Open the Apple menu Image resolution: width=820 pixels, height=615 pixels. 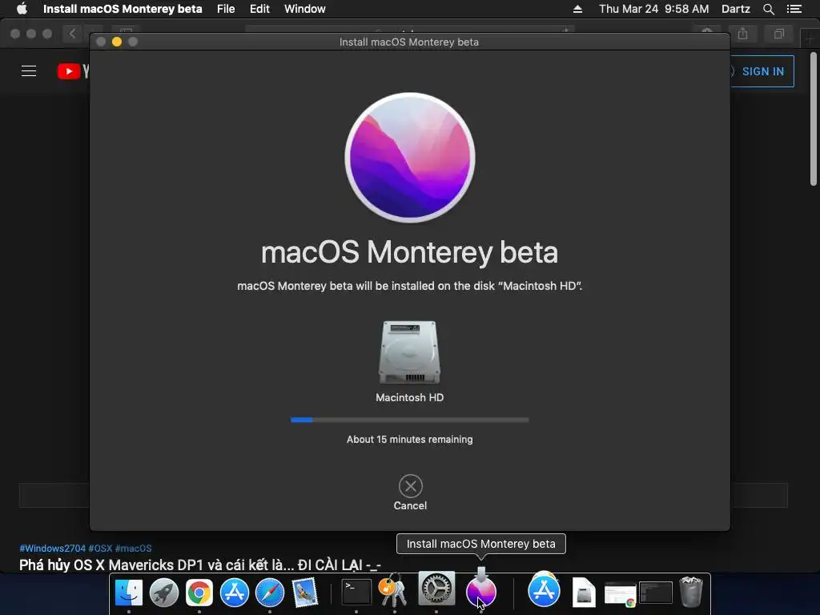pyautogui.click(x=22, y=9)
